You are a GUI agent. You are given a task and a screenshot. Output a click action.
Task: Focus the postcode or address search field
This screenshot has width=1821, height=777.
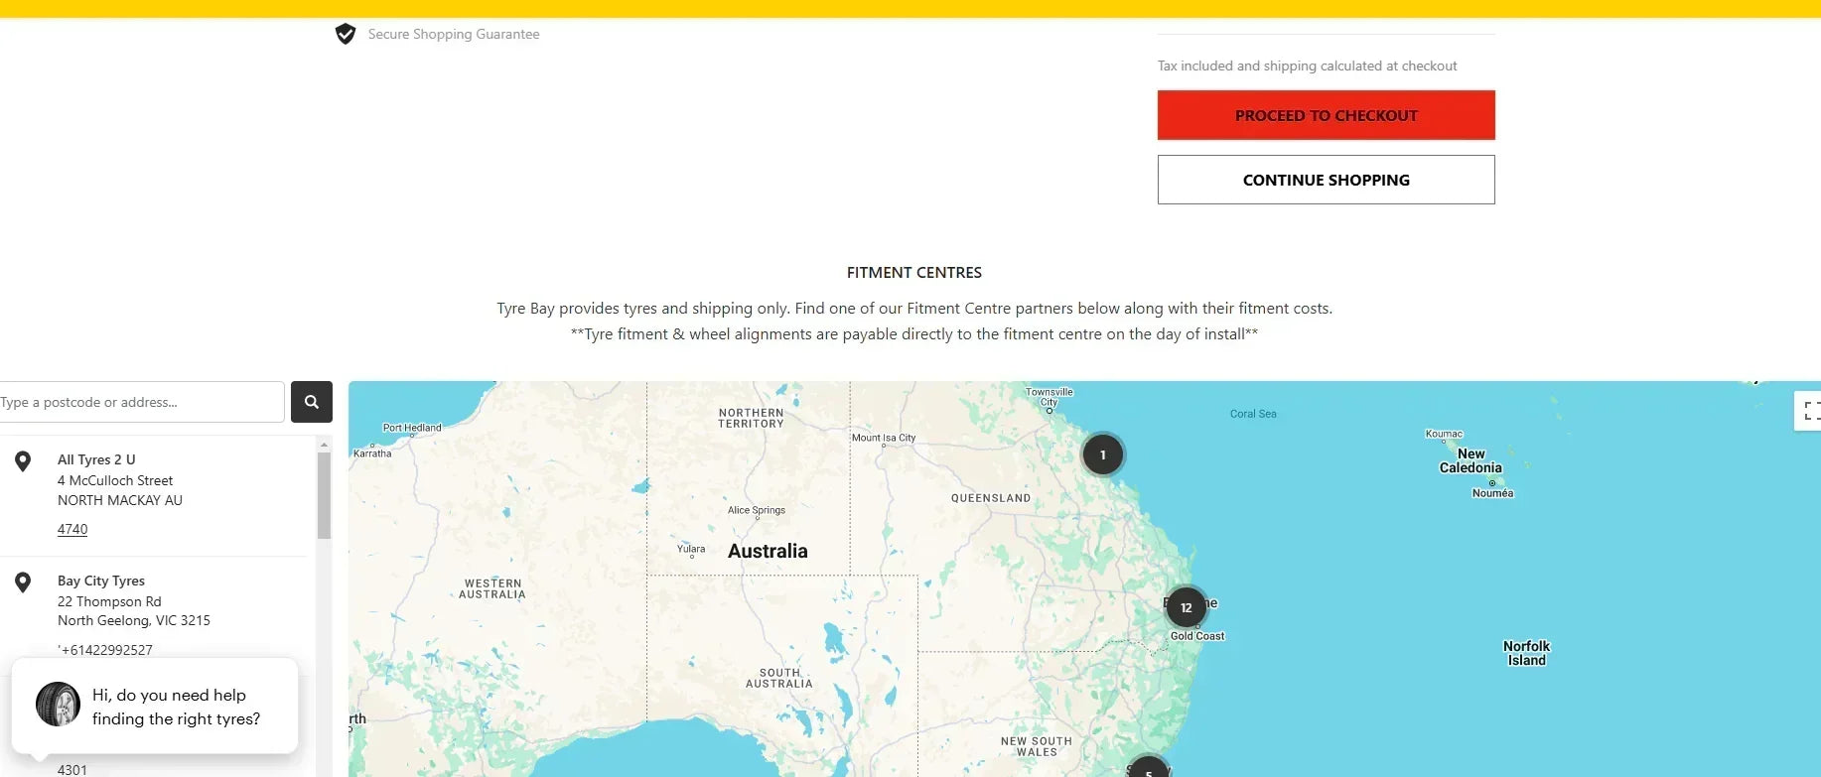tap(141, 402)
